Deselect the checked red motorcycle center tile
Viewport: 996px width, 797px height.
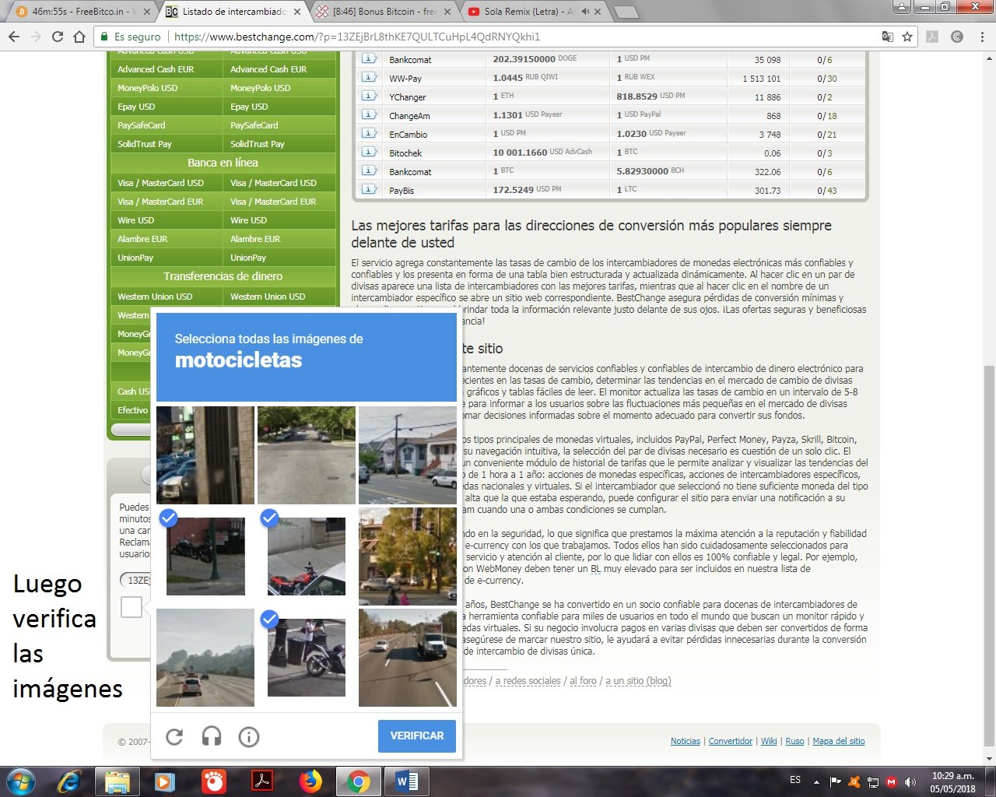[x=307, y=556]
